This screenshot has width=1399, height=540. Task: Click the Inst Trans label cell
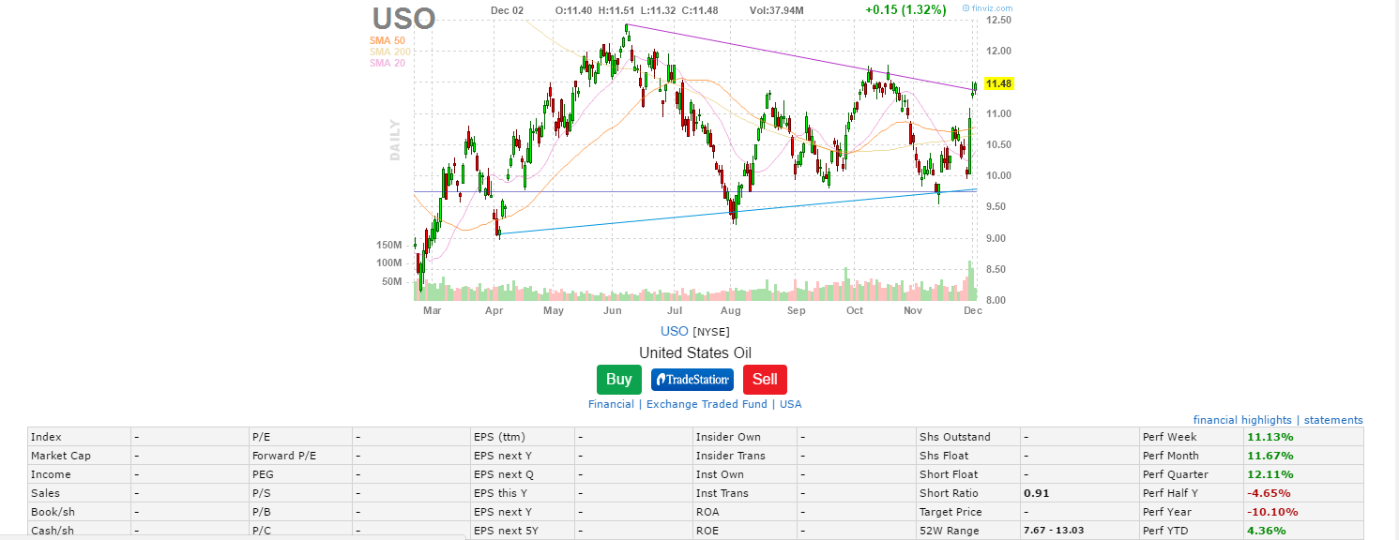click(744, 493)
